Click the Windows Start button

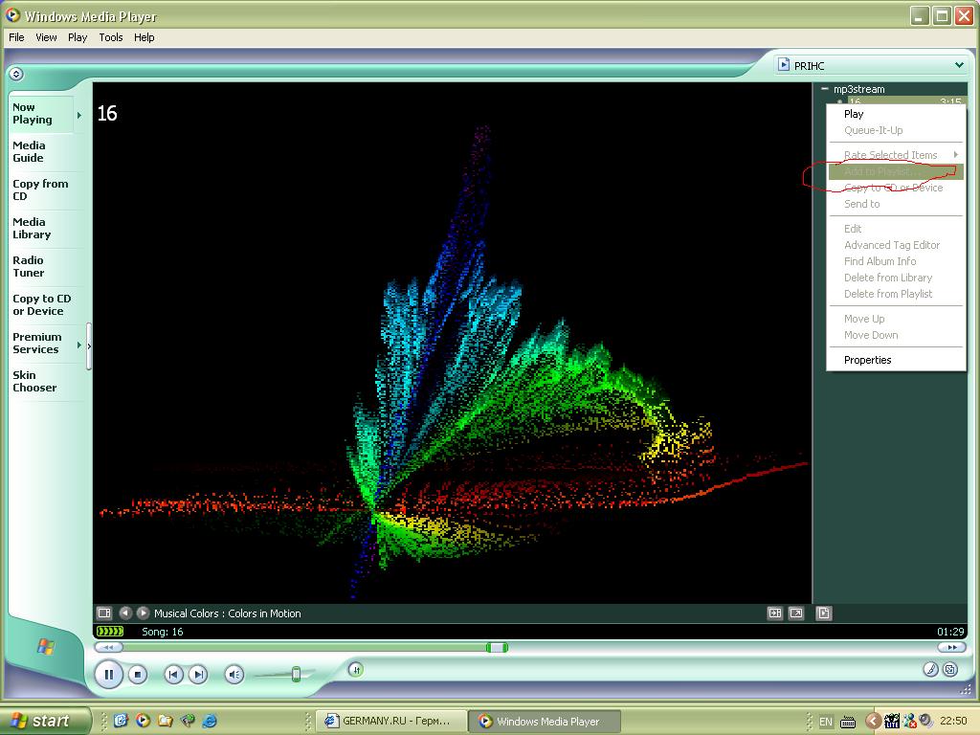coord(45,721)
